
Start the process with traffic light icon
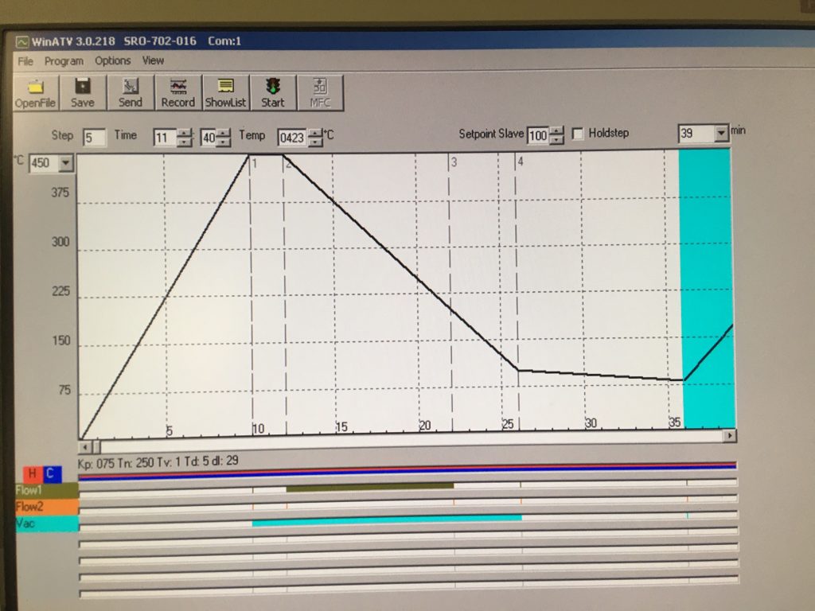click(x=272, y=86)
